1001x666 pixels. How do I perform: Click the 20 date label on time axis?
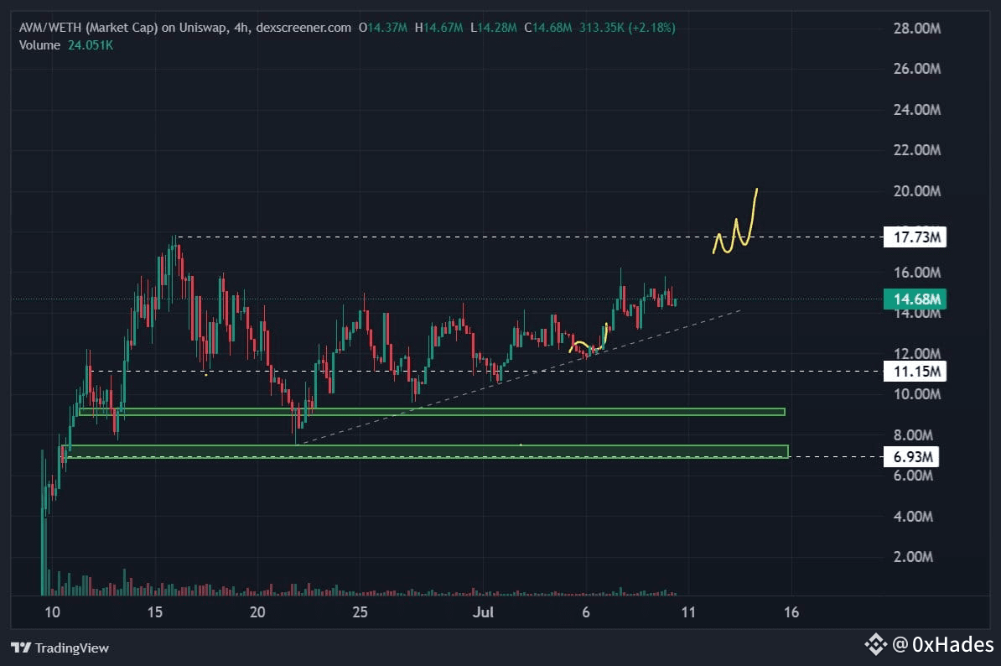tap(257, 612)
